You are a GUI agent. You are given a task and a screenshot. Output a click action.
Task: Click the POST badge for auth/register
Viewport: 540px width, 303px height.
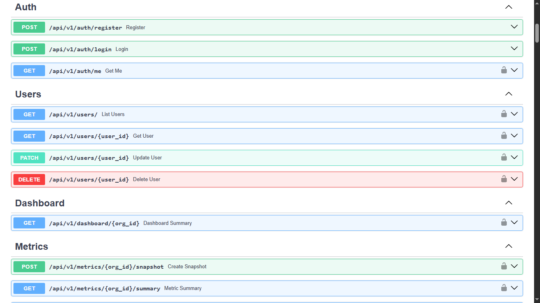[x=29, y=27]
